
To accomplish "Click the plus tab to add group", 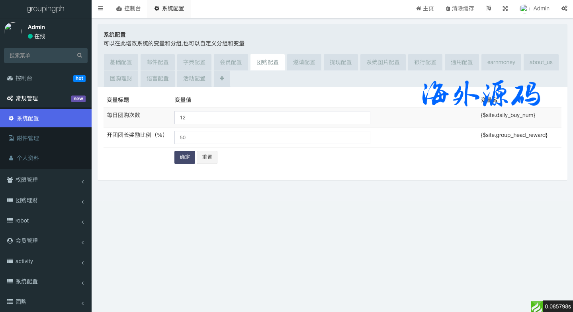I will pyautogui.click(x=222, y=78).
